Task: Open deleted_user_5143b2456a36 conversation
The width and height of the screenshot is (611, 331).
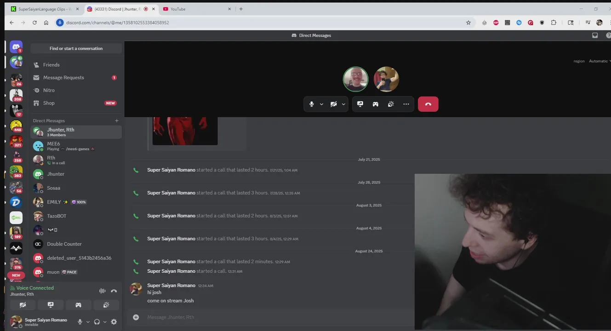Action: coord(76,258)
